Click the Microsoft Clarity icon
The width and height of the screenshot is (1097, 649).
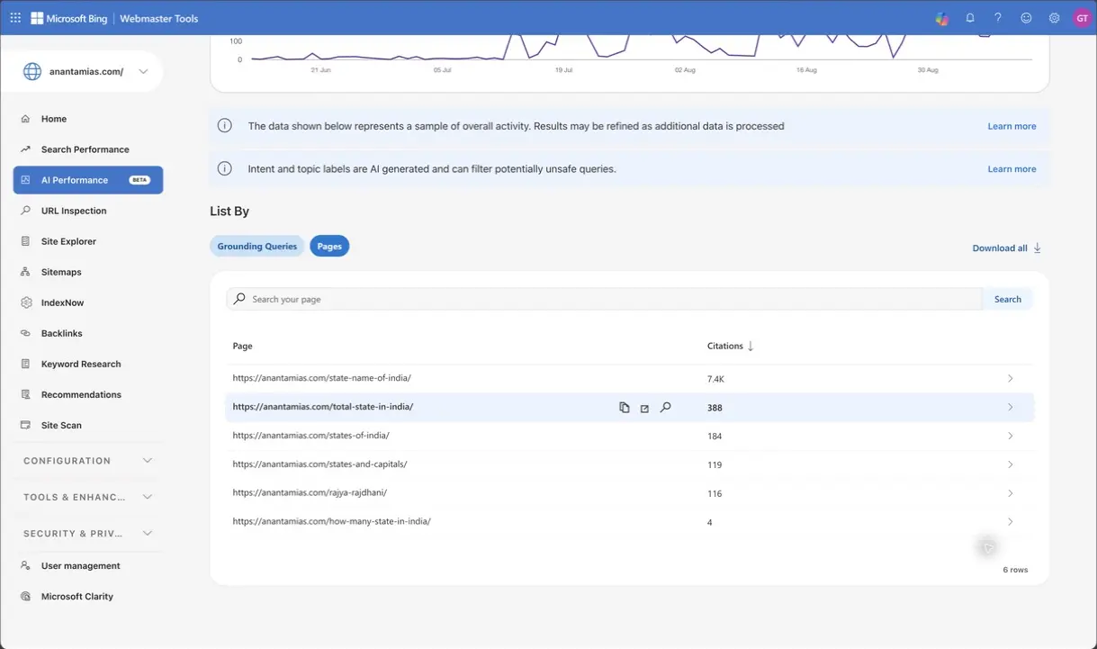pyautogui.click(x=25, y=597)
